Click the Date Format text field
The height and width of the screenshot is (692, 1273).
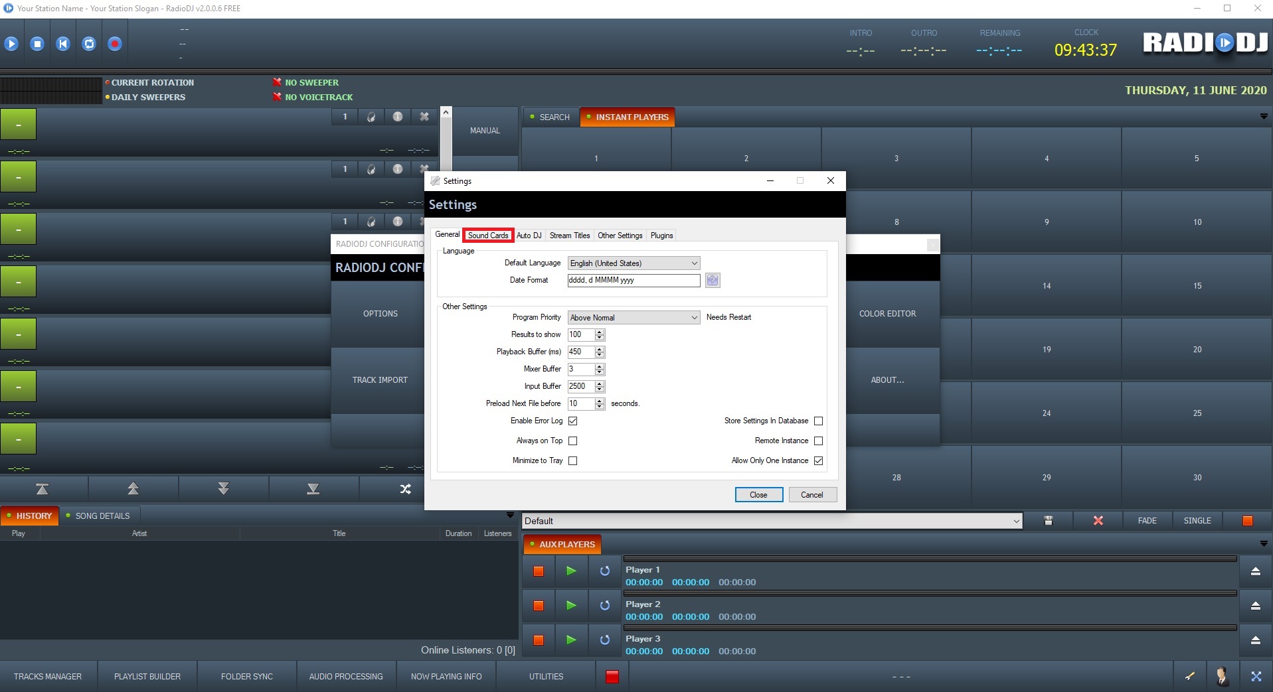click(634, 281)
